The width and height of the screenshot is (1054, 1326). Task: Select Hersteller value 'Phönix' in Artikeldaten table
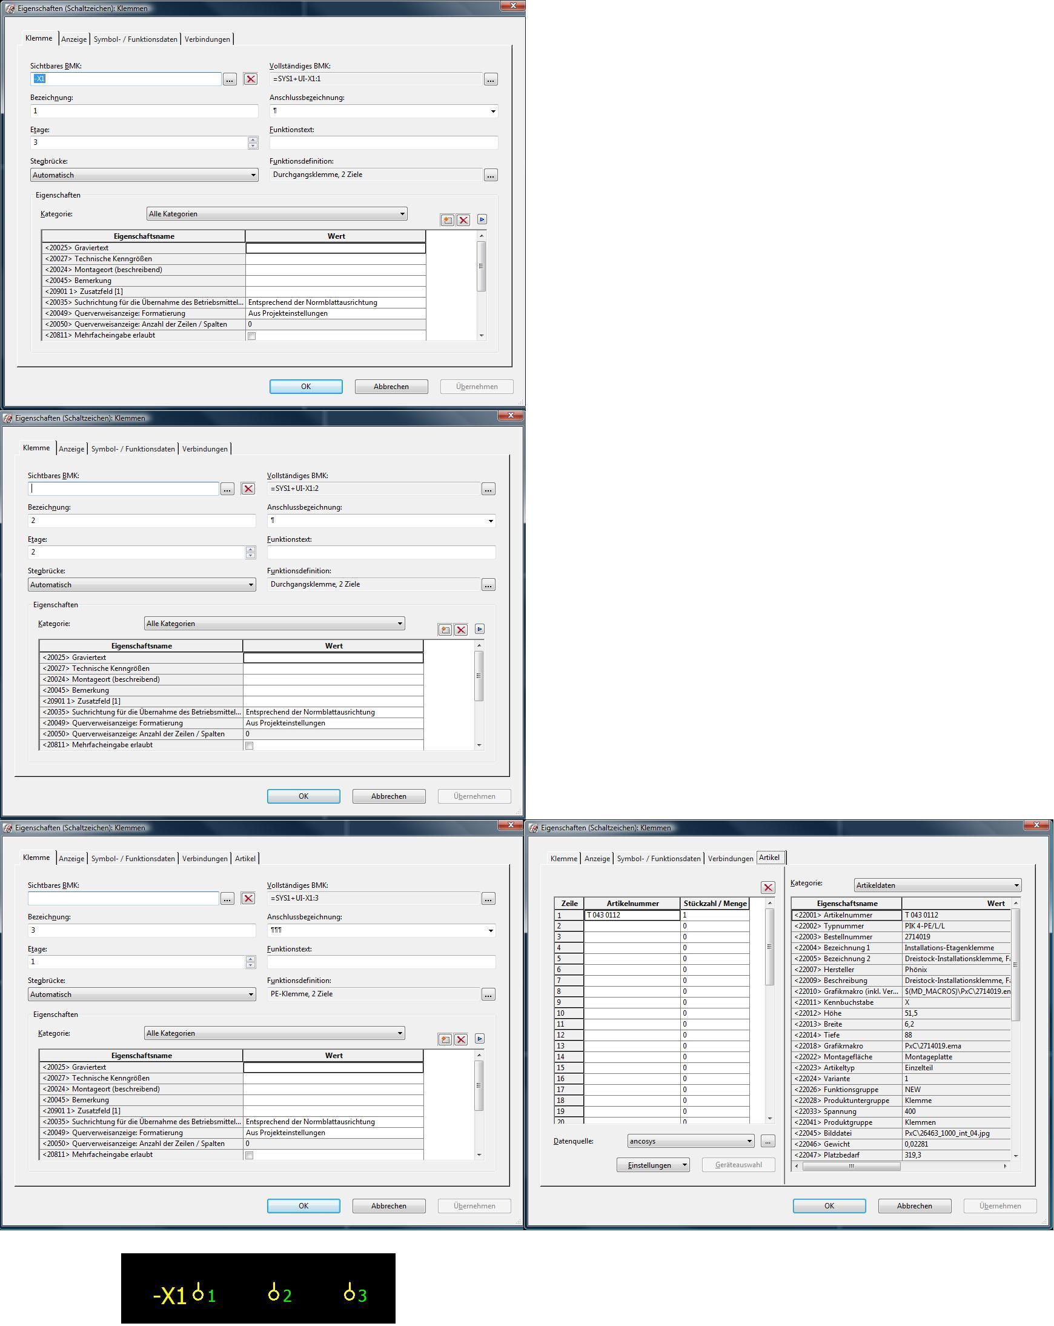pyautogui.click(x=956, y=970)
